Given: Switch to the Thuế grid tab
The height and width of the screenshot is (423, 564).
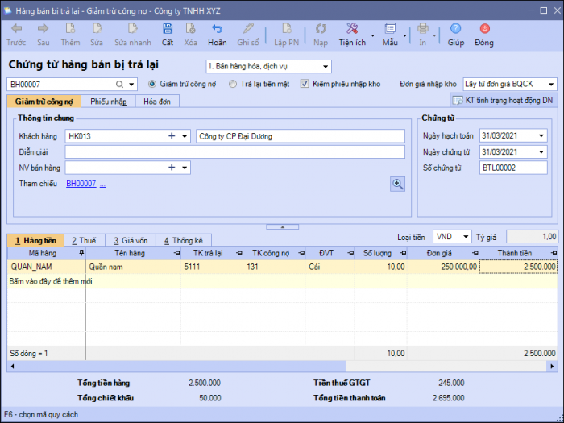Looking at the screenshot, I should [83, 240].
